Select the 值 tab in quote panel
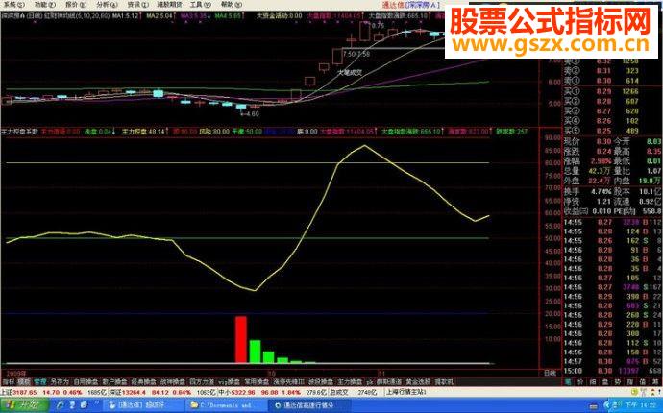Image resolution: width=663 pixels, height=413 pixels. point(643,381)
